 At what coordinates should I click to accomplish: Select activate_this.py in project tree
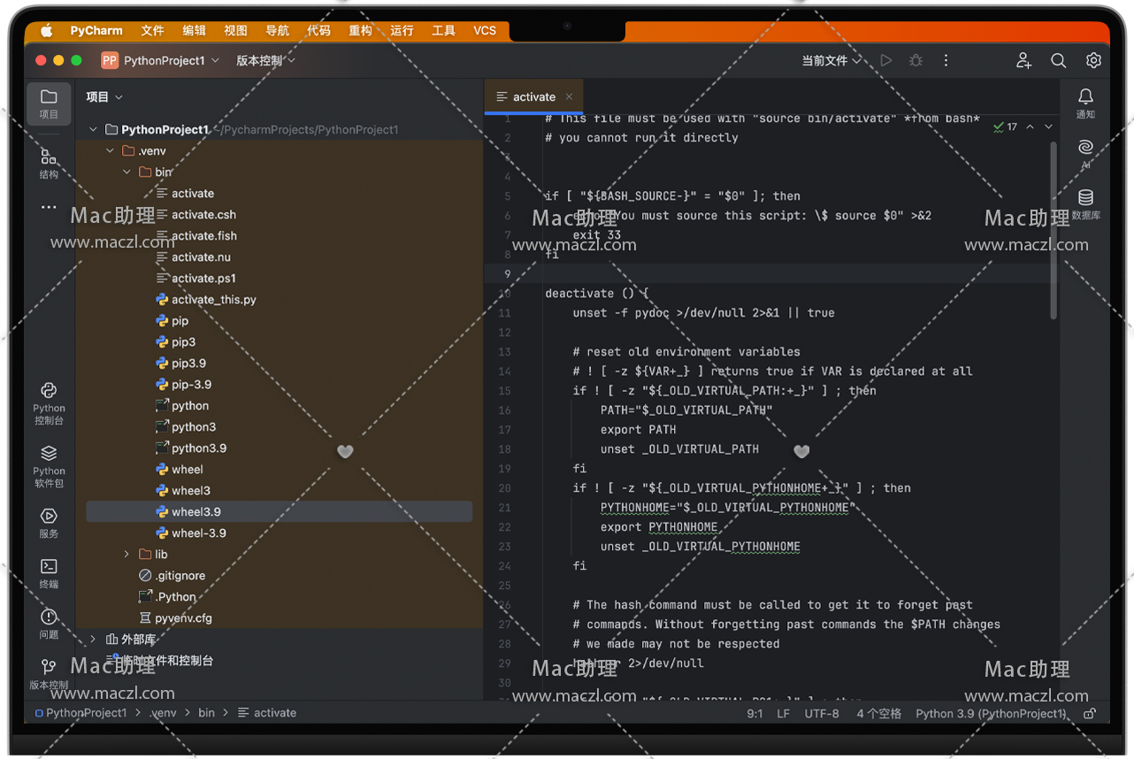213,300
